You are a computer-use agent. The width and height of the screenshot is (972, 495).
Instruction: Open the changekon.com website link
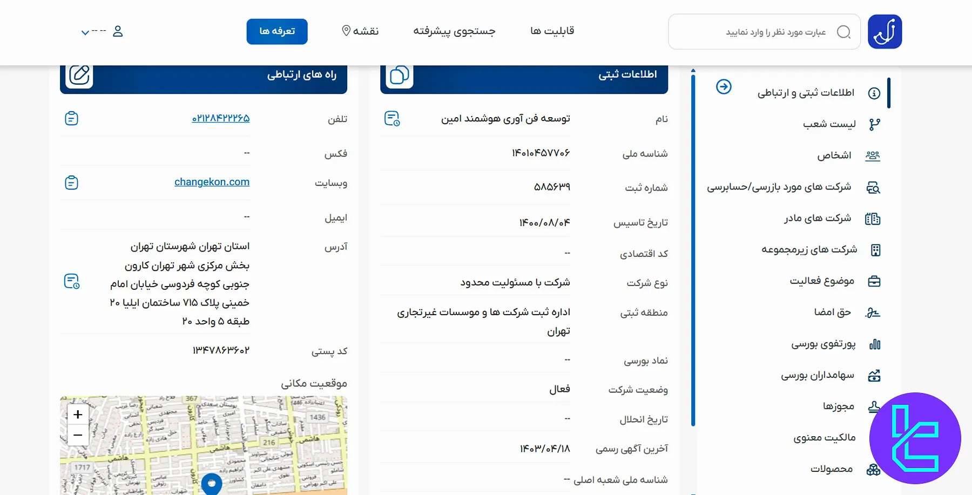[212, 182]
